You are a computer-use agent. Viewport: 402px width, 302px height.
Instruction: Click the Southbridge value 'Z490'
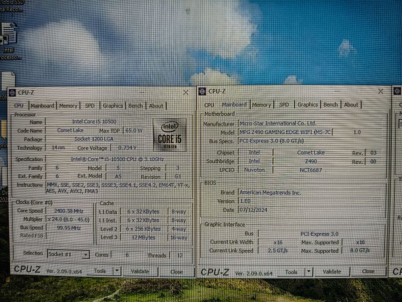(x=311, y=161)
